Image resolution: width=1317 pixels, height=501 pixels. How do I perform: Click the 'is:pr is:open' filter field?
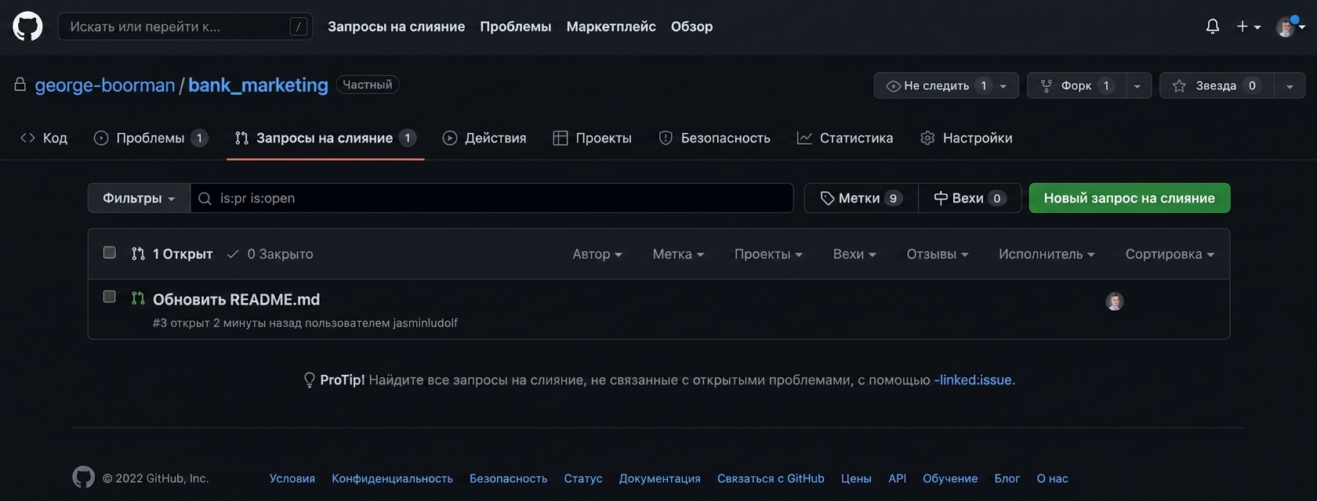click(492, 198)
